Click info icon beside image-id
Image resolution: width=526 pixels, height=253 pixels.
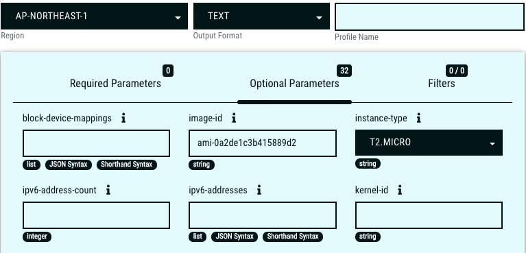pos(234,118)
